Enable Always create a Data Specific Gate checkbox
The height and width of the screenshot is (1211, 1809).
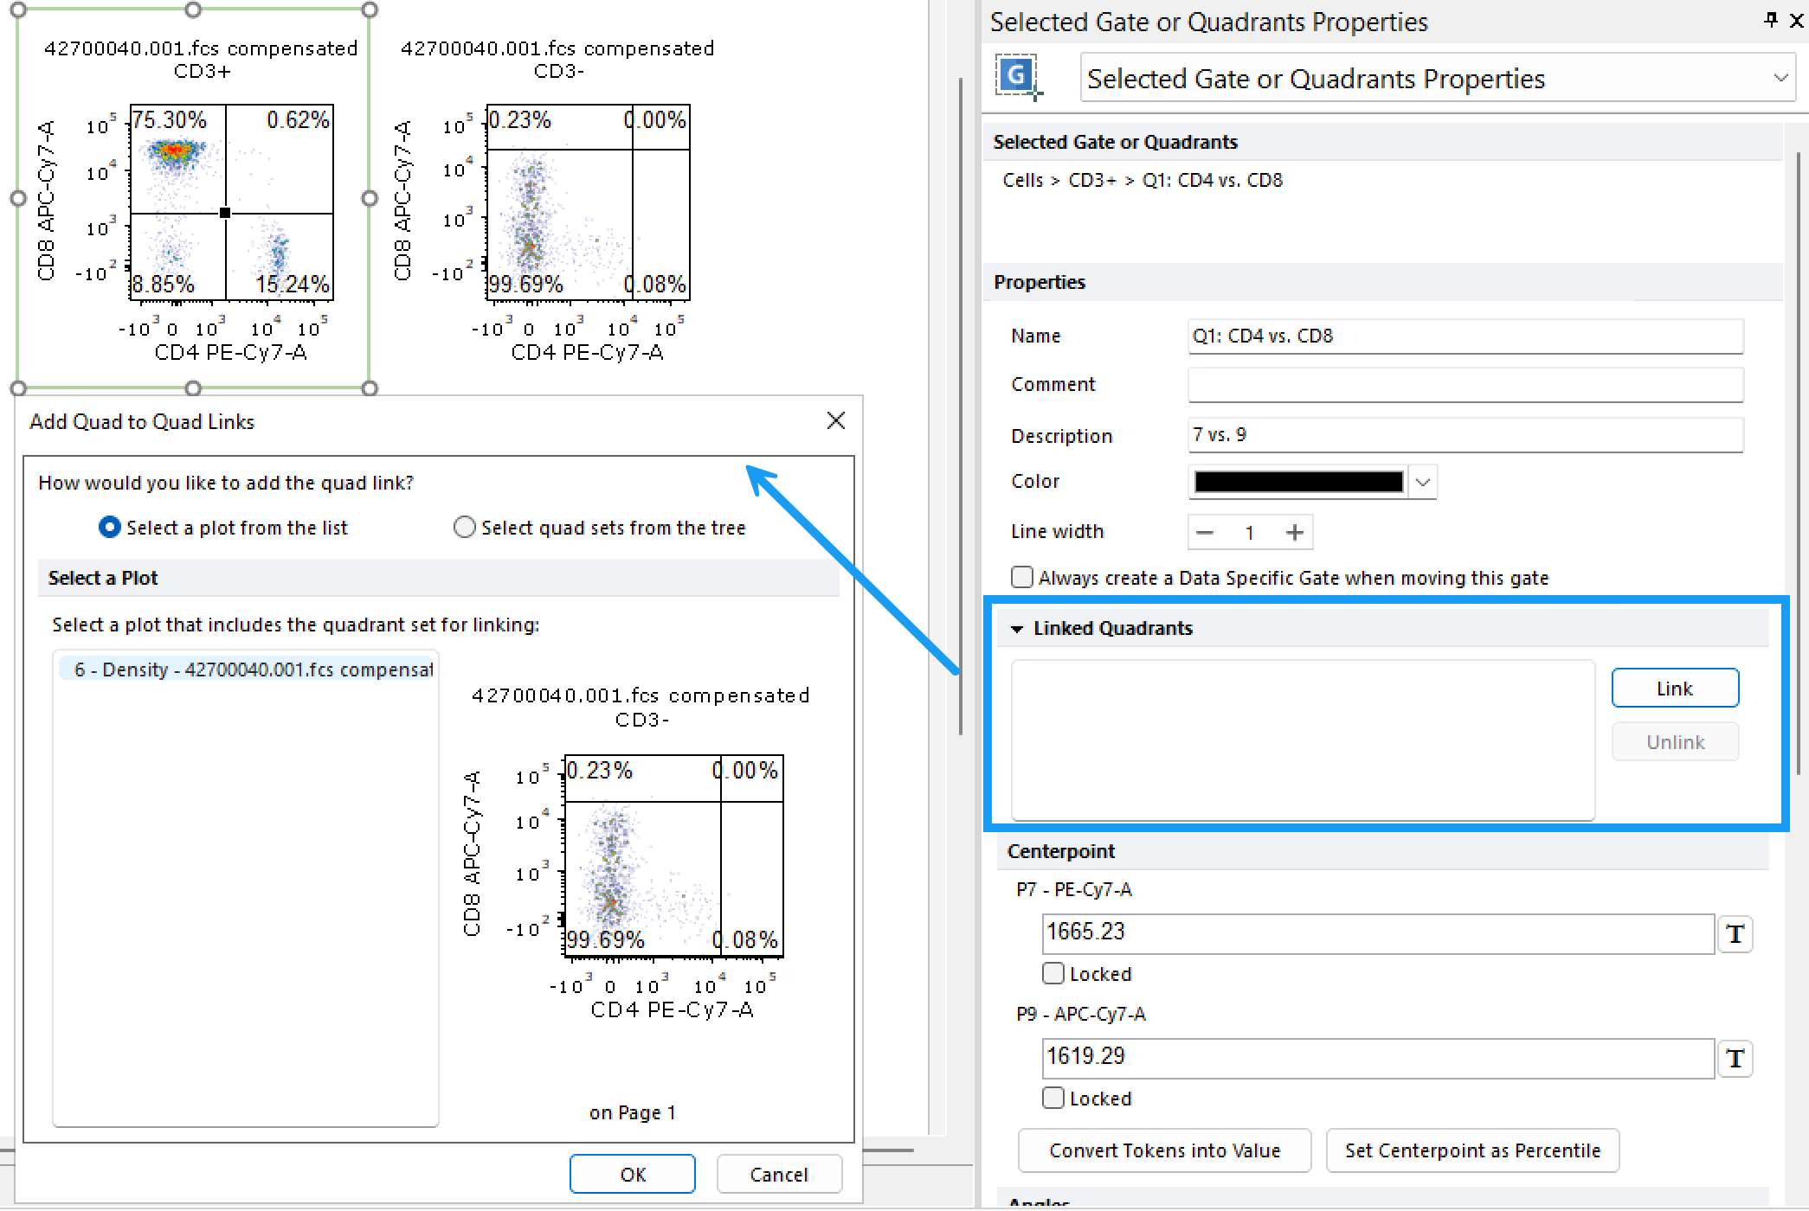coord(1021,577)
